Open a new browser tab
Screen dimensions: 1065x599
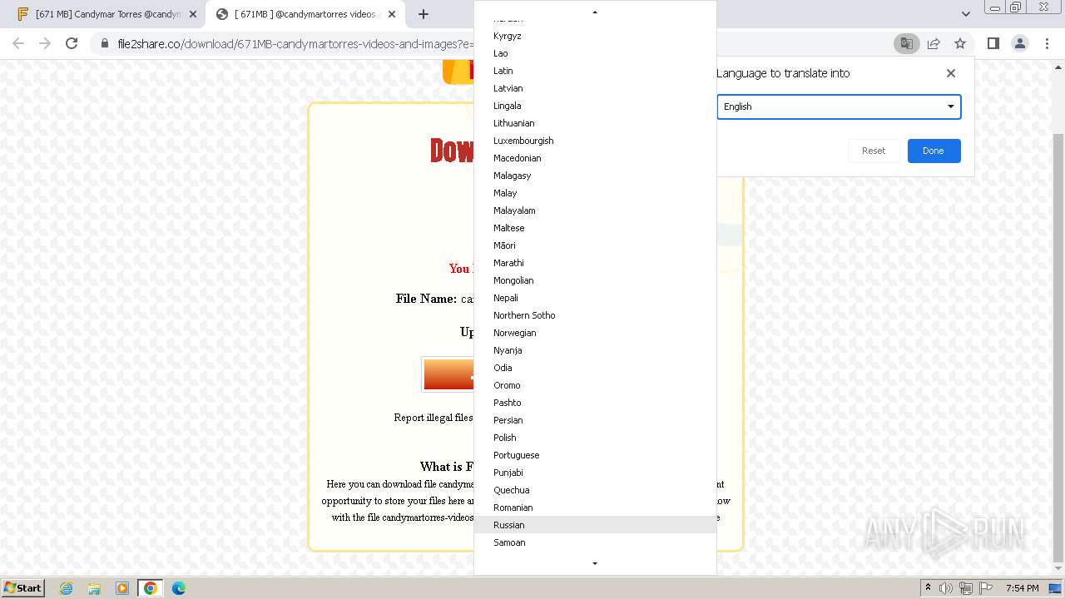click(x=423, y=14)
